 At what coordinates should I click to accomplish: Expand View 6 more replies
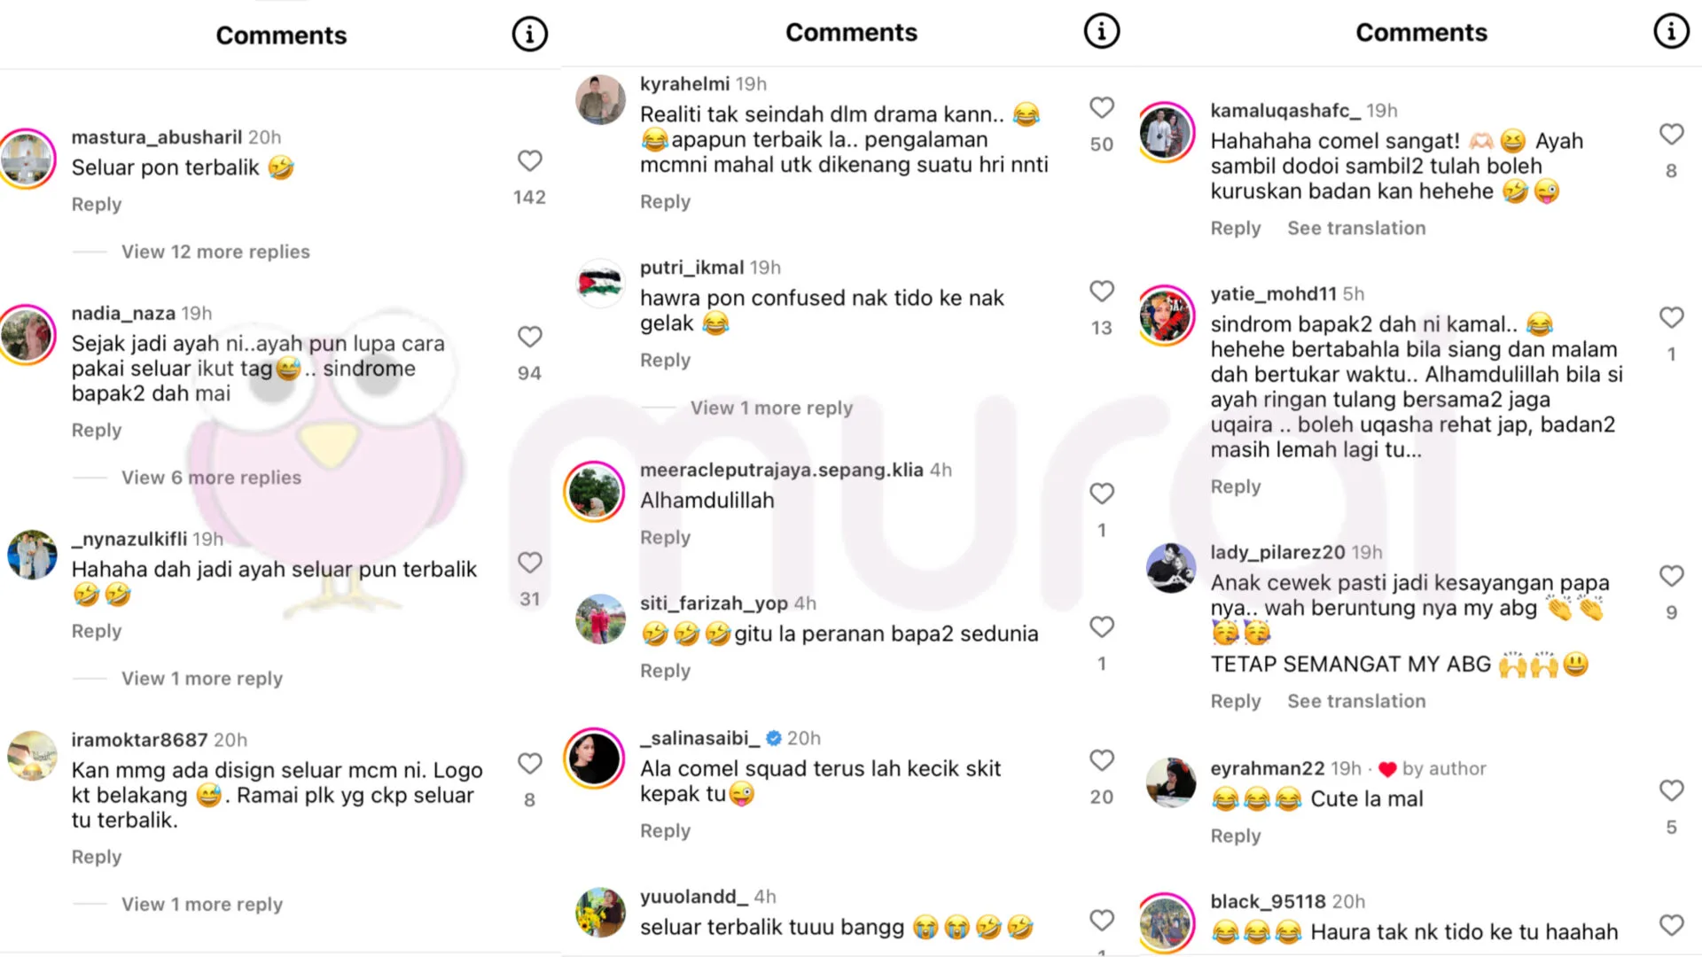211,478
